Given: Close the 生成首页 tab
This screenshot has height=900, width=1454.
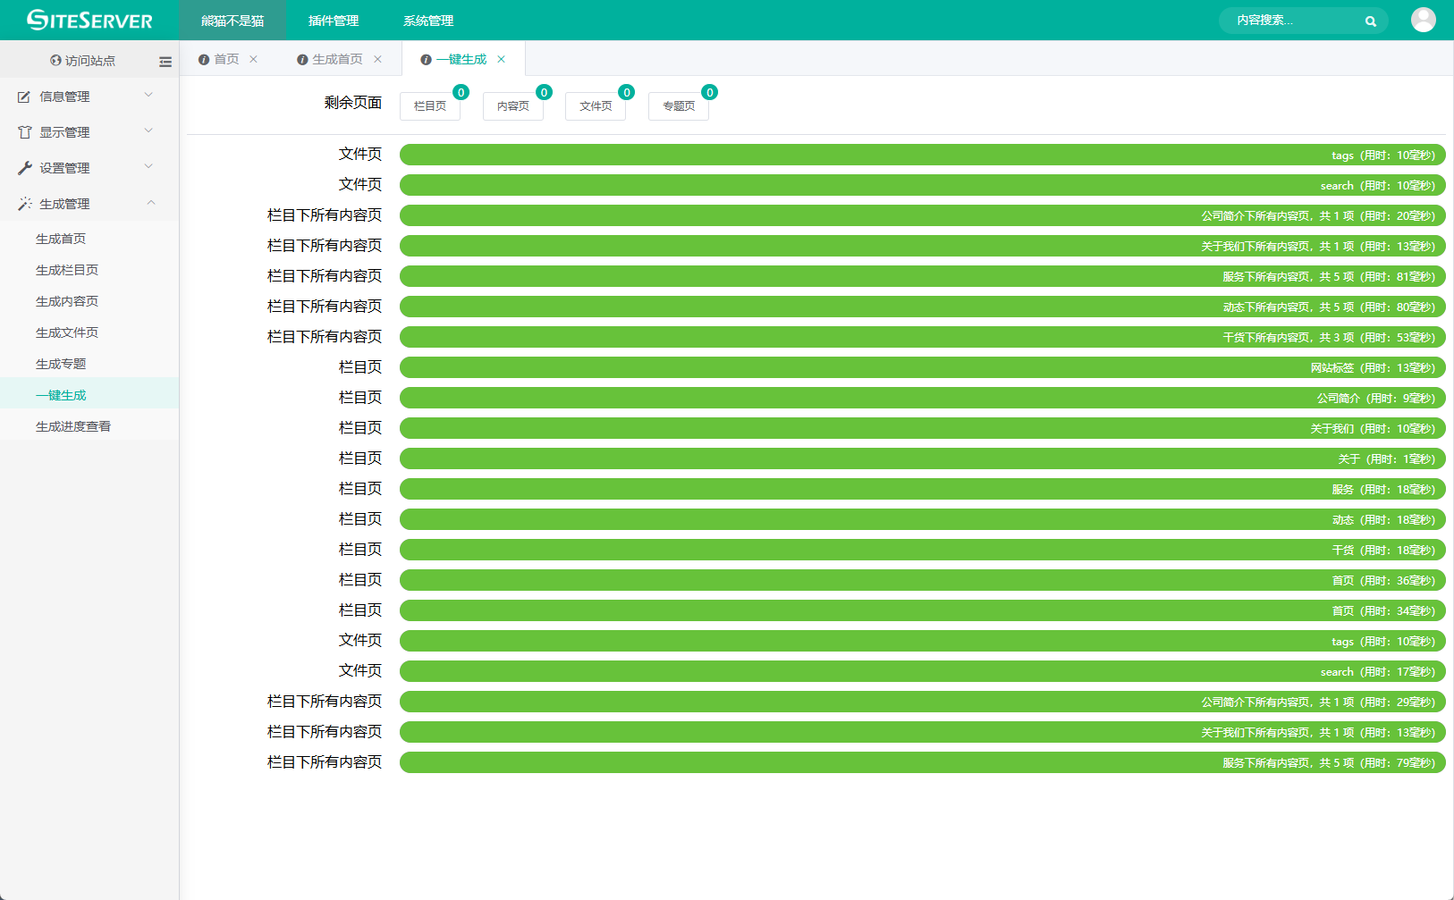Looking at the screenshot, I should [377, 59].
